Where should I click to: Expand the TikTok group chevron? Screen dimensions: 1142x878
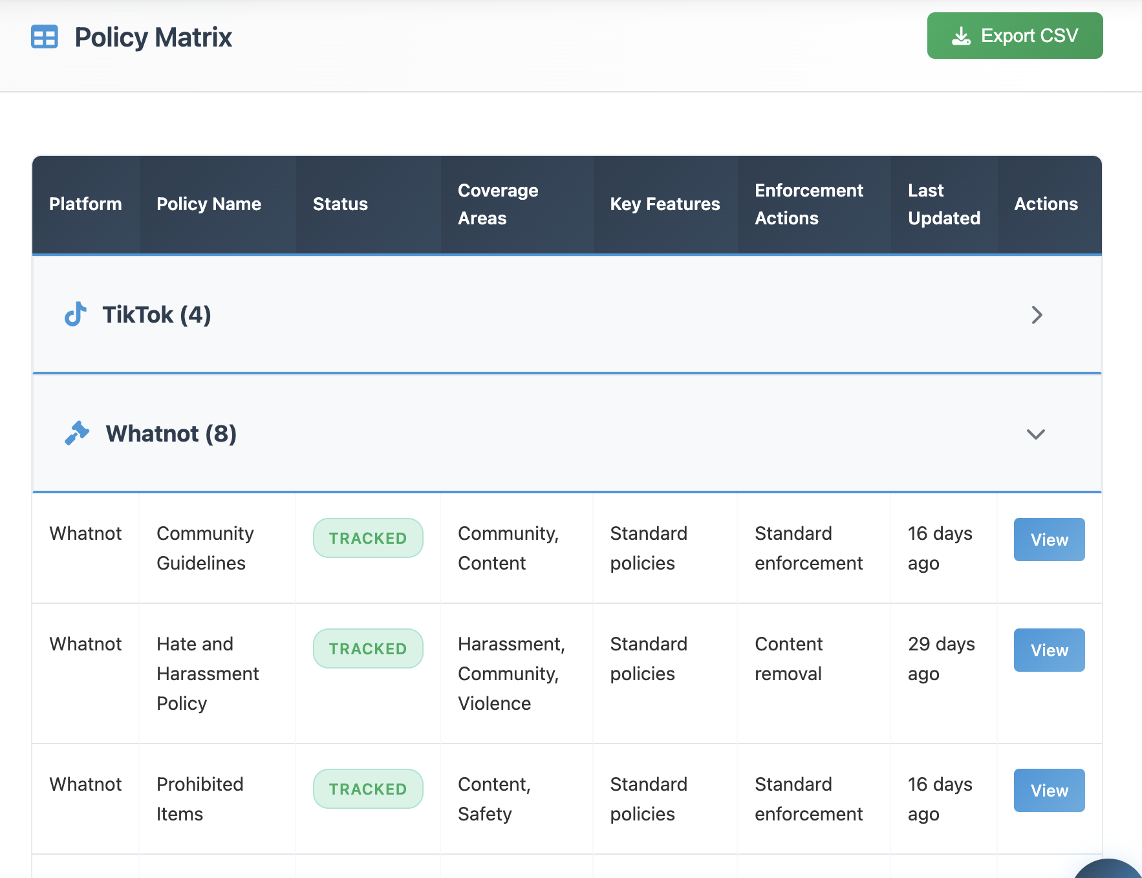(x=1037, y=315)
